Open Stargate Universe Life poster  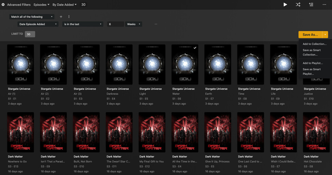pyautogui.click(x=284, y=64)
